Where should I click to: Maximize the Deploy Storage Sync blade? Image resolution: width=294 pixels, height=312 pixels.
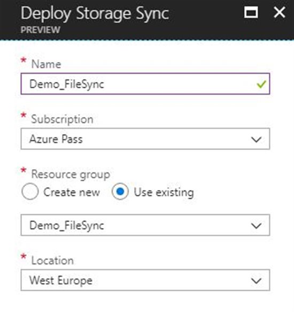[x=251, y=12]
